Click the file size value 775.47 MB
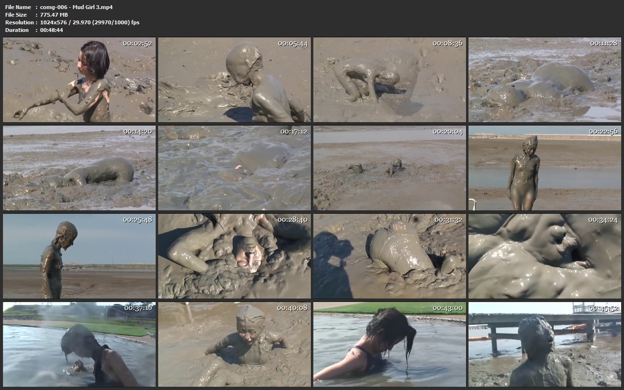 [54, 15]
